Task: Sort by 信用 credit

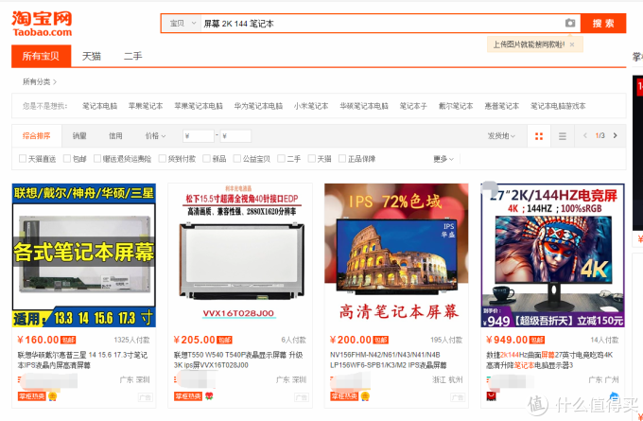Action: pos(115,136)
